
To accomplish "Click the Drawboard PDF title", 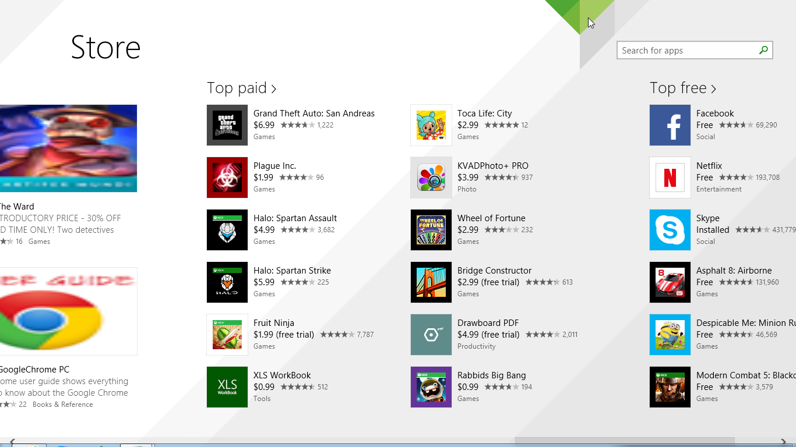I will click(488, 323).
